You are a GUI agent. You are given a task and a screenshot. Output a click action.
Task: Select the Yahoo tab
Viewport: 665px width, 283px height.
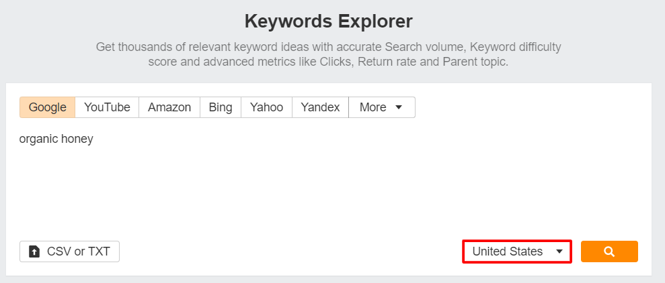click(266, 107)
